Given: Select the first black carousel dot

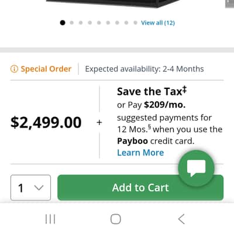Looking at the screenshot, I should [63, 23].
